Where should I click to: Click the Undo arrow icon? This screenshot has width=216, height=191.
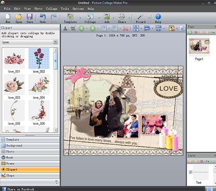(x=43, y=16)
